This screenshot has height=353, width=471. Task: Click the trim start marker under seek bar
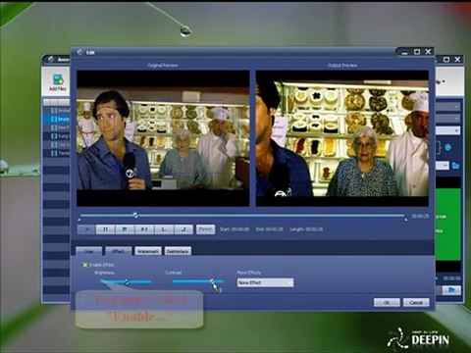pos(79,220)
